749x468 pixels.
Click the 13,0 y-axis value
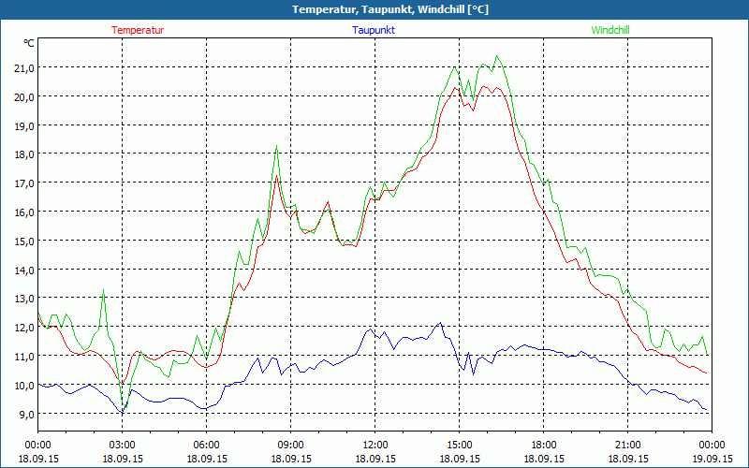click(24, 299)
